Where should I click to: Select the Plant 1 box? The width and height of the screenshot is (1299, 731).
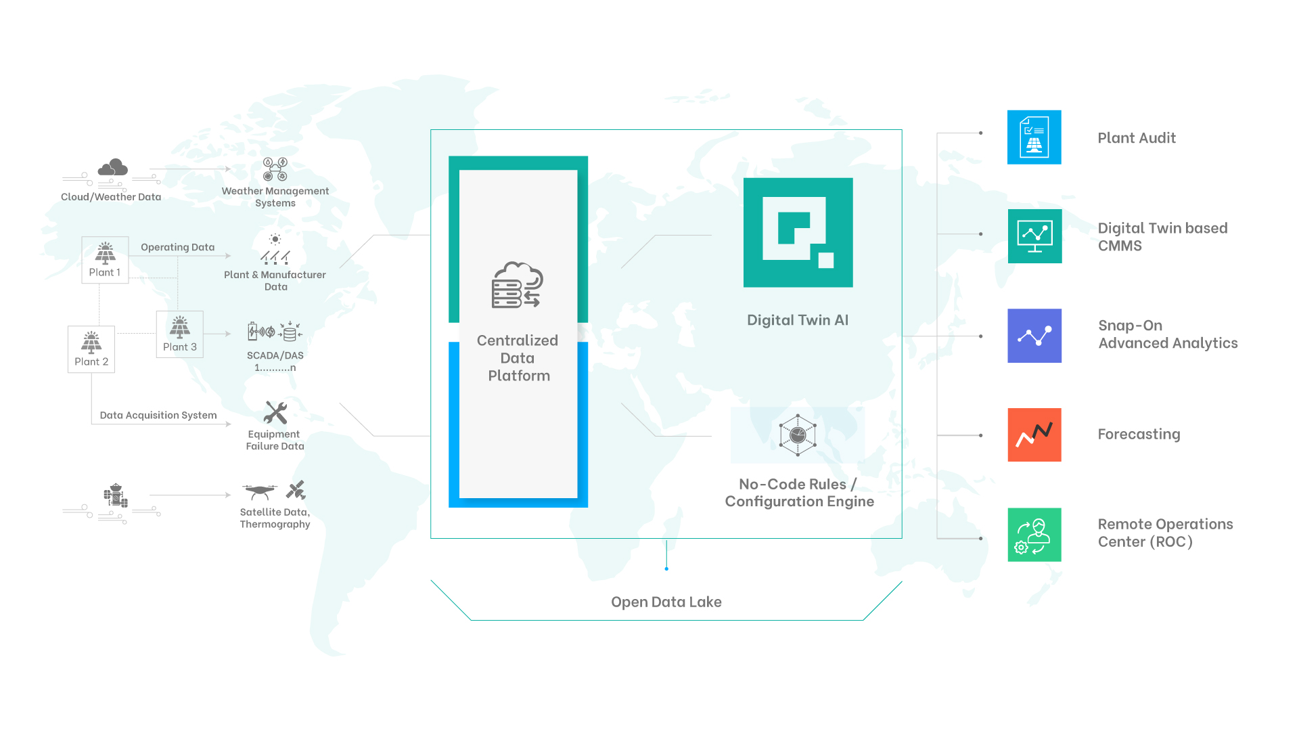[x=105, y=260]
